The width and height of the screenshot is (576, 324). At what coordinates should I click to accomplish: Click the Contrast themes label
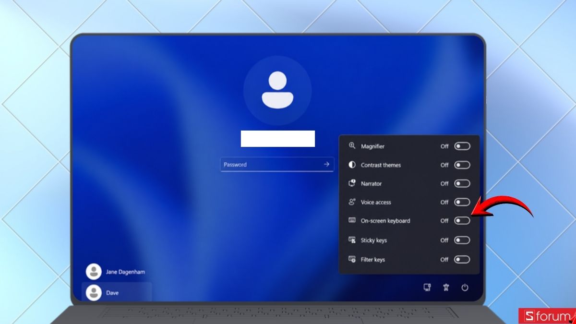point(381,165)
